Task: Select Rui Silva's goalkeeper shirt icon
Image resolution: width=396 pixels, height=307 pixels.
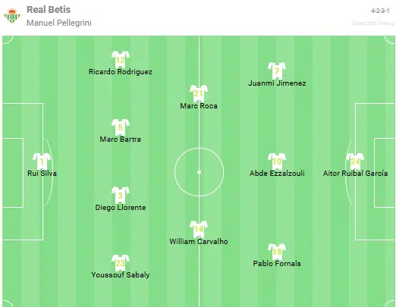Action: point(42,161)
